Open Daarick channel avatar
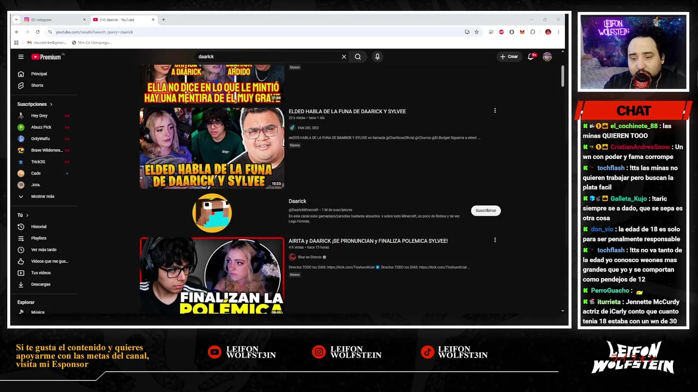 [x=212, y=213]
